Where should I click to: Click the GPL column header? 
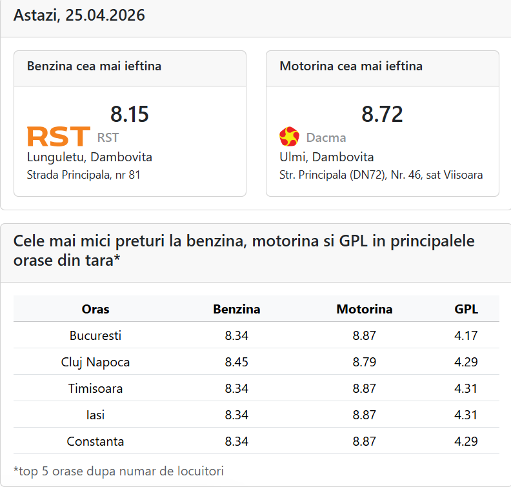[466, 309]
